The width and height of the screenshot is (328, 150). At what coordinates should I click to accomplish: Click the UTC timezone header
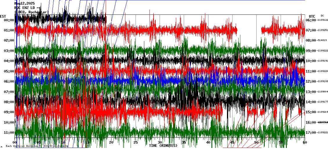tap(312, 16)
